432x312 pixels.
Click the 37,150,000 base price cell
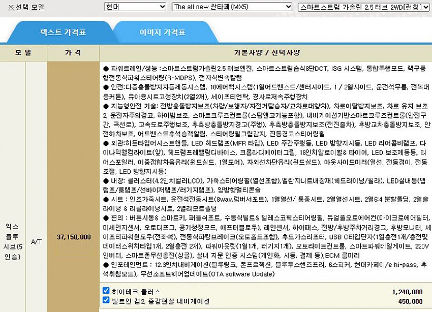coord(74,237)
